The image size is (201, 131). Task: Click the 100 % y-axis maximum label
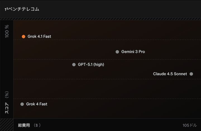coord(7,31)
